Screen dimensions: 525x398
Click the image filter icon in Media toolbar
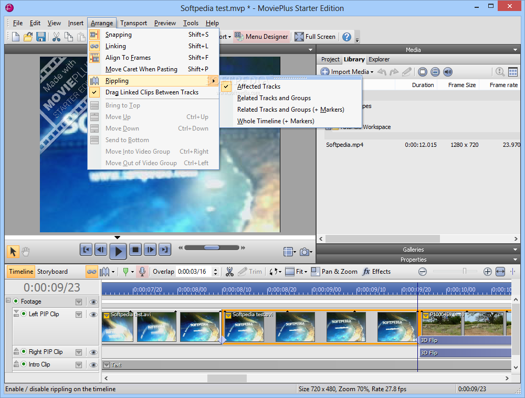click(435, 71)
